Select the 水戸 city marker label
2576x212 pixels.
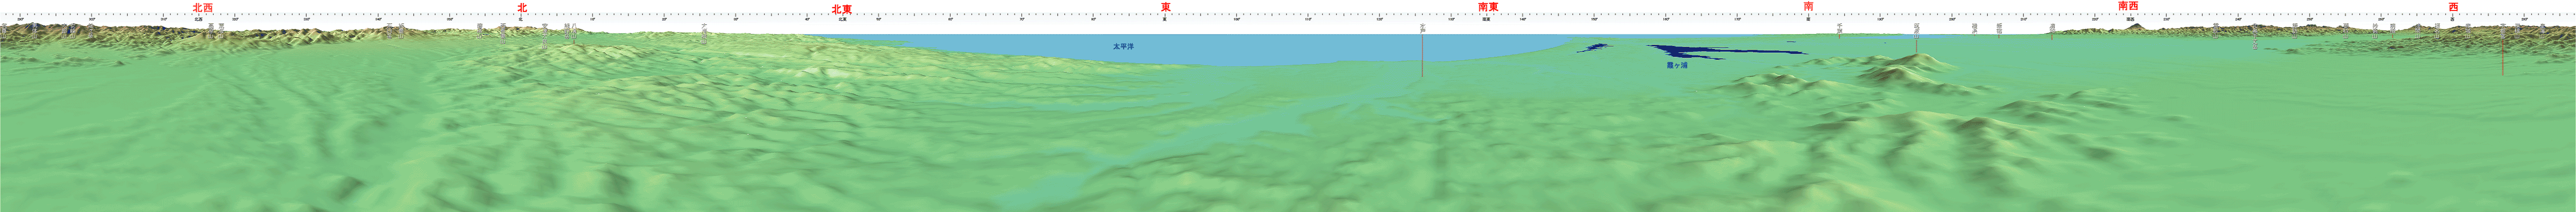tap(1422, 29)
